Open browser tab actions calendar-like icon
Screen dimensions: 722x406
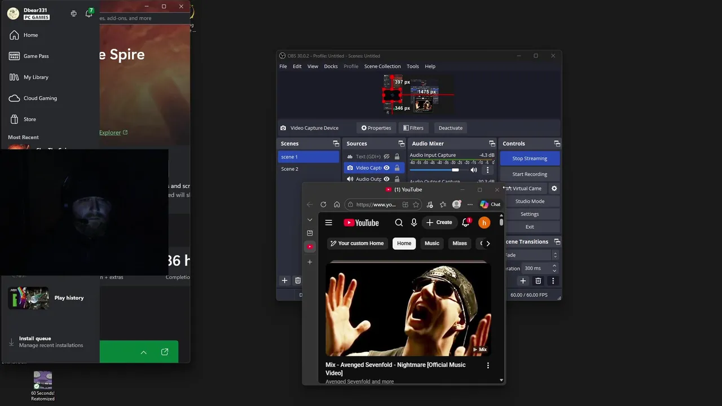click(310, 233)
